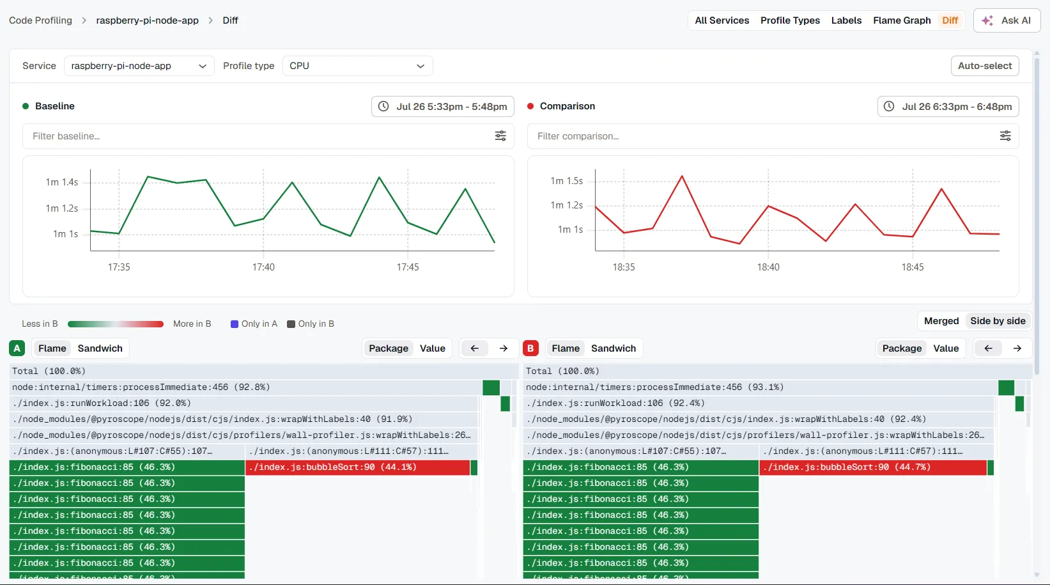Click the Less in B gradient legend
Viewport: 1050px width, 585px height.
[x=116, y=324]
